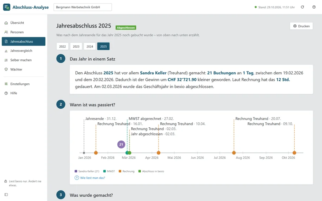
Task: Open the help question mark icon in header
Action: pos(314,7)
